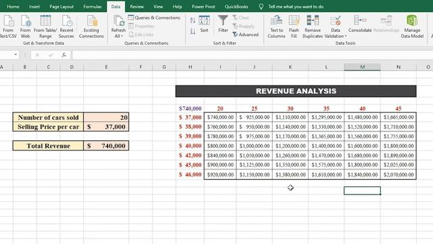Screen dimensions: 433x244
Task: Select the row label $ 42,000
Action: click(190, 155)
